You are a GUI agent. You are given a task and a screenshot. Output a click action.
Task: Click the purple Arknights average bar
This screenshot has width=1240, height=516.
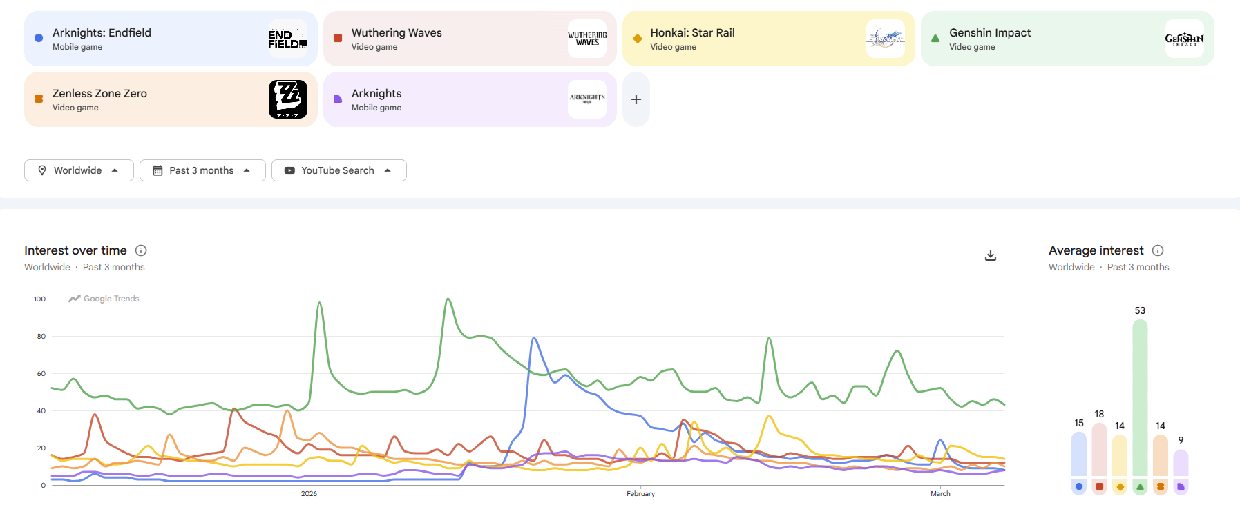1181,462
